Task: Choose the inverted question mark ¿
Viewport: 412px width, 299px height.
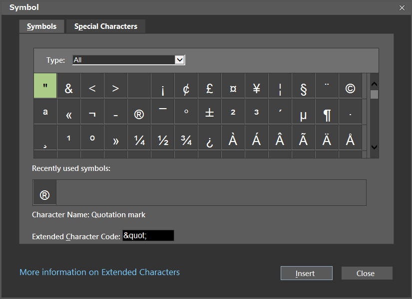Action: [210, 140]
